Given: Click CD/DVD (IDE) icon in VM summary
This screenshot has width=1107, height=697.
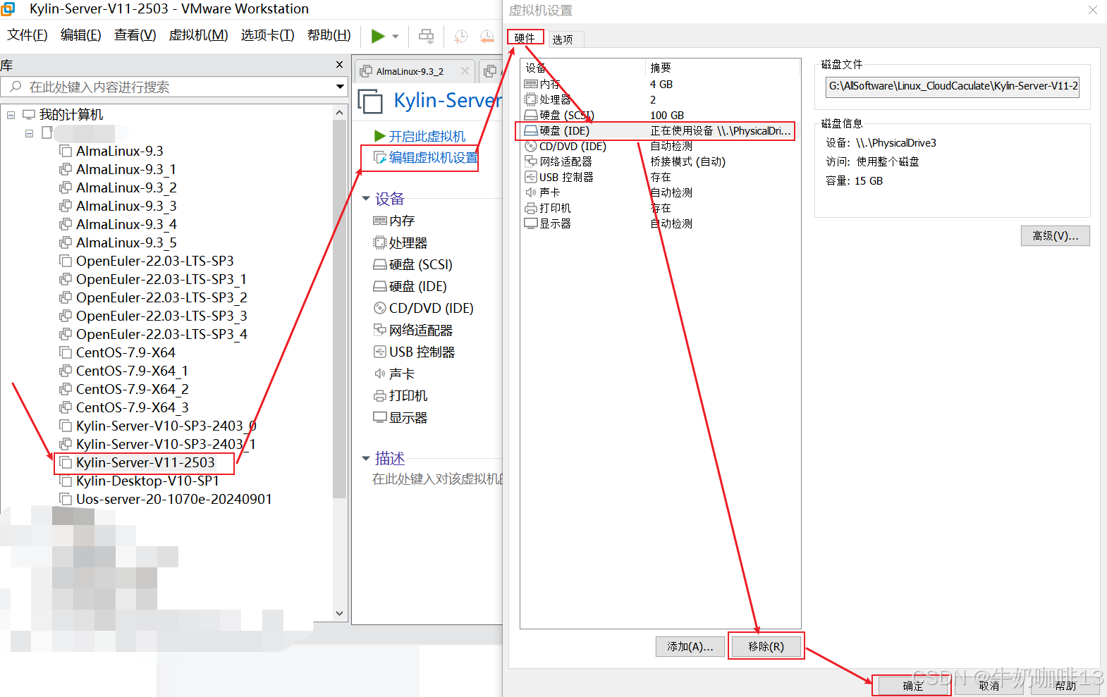Looking at the screenshot, I should [380, 308].
